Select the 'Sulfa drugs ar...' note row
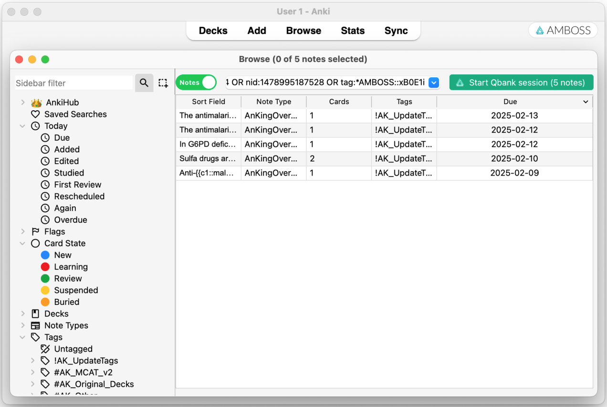The width and height of the screenshot is (607, 407). pos(384,158)
